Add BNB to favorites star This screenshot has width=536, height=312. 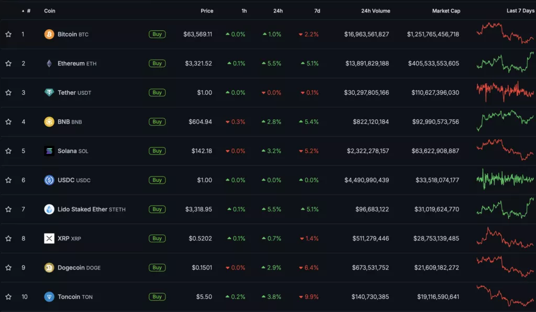[x=8, y=121]
